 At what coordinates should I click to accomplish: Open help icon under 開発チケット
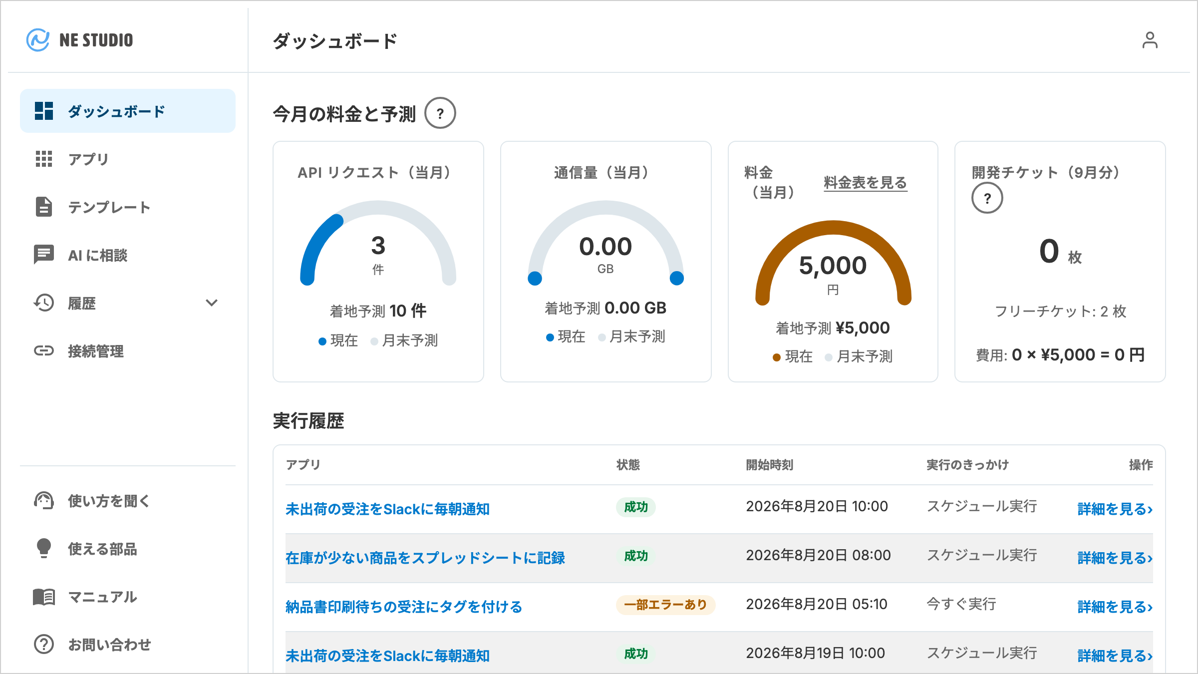(x=987, y=198)
